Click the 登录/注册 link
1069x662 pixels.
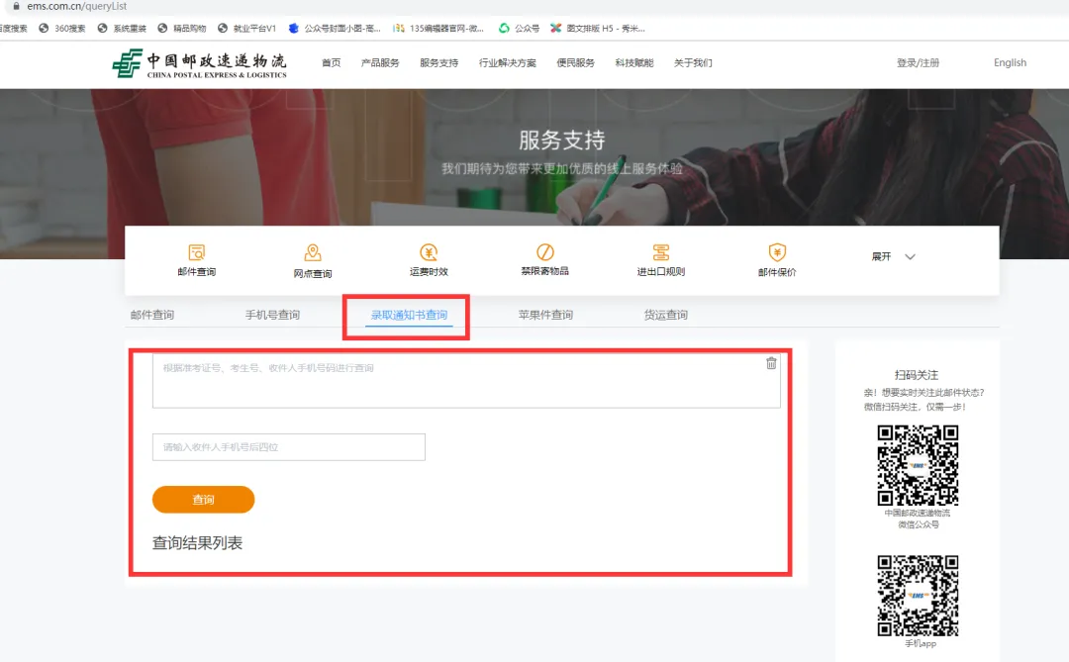[x=918, y=63]
